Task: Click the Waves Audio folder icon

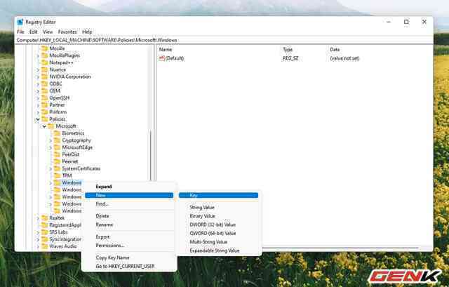Action: 45,246
